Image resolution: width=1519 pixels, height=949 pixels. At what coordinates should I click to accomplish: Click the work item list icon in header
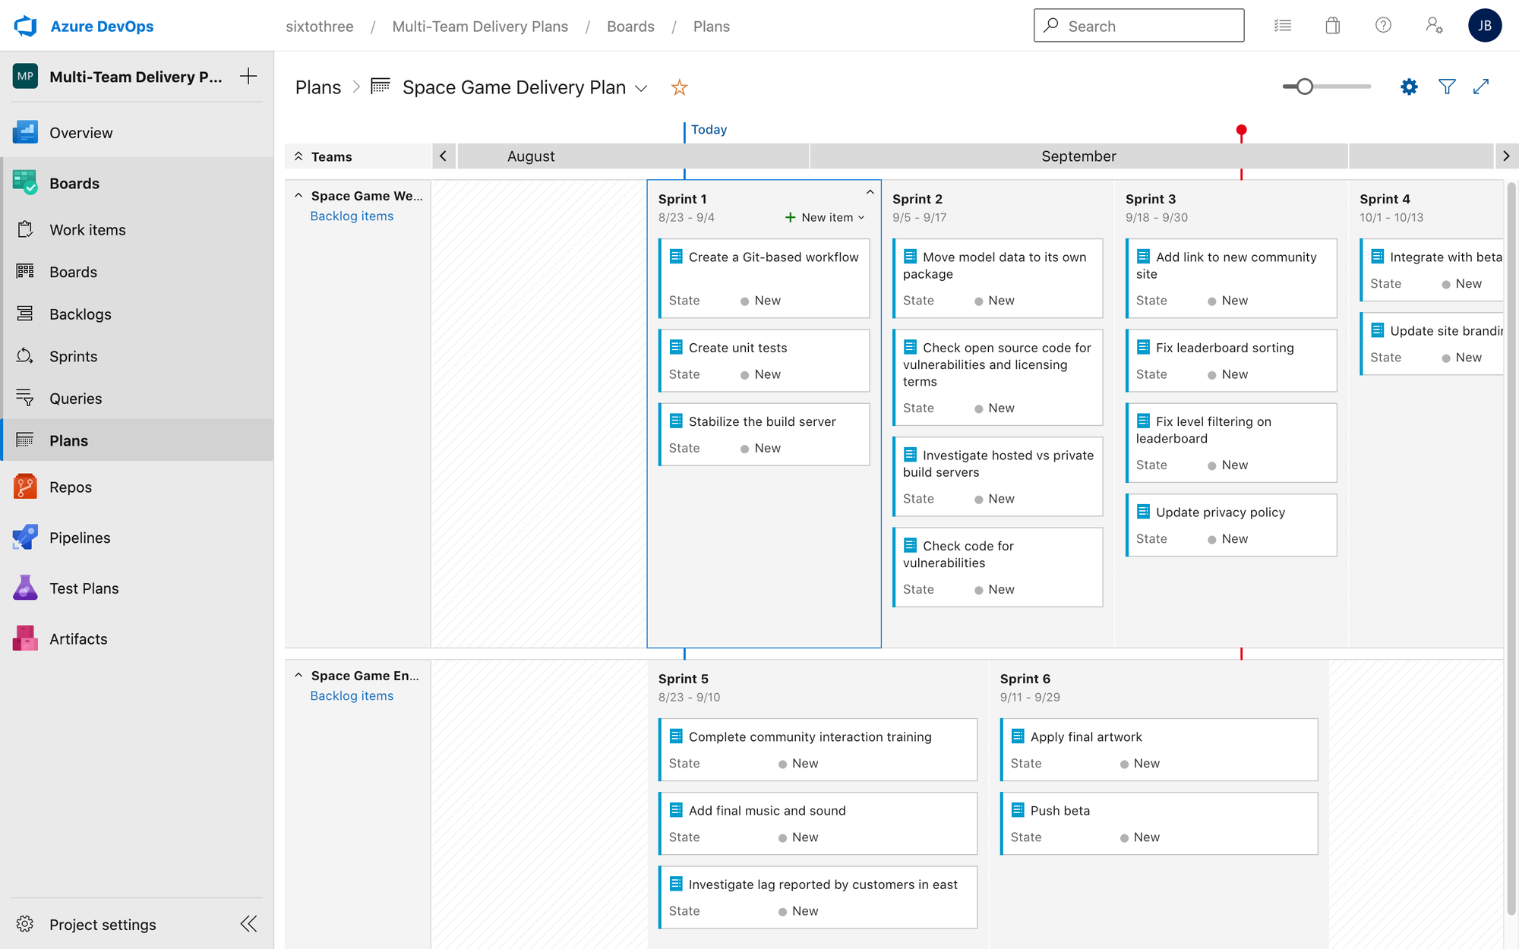pos(1283,26)
